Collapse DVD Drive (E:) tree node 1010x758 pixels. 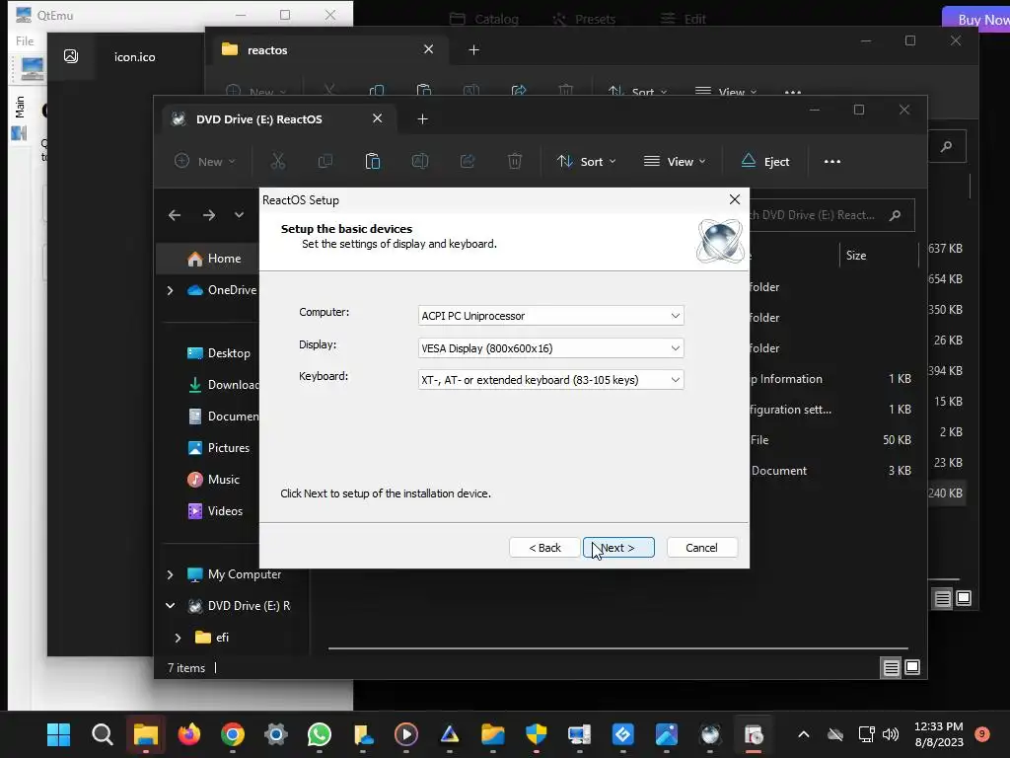coord(170,606)
